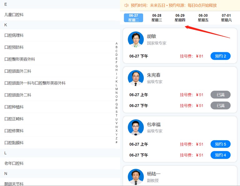Book 包幸福 06-27 上午 slot (预约 5)
The height and width of the screenshot is (186, 240).
pyautogui.click(x=220, y=144)
